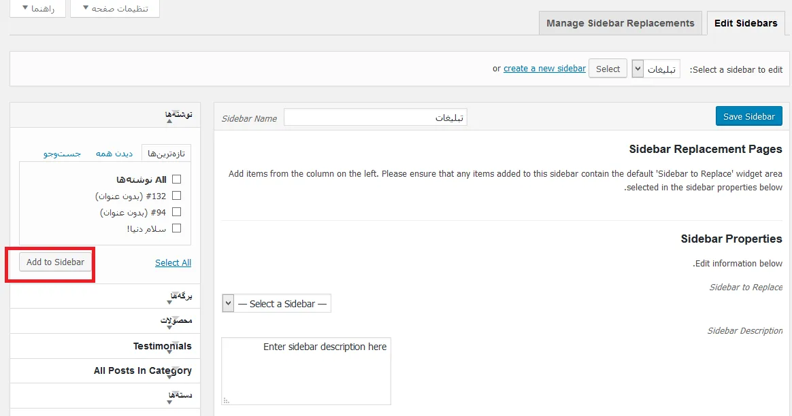Check the All نوشته‌ها checkbox
The image size is (792, 416).
point(176,179)
